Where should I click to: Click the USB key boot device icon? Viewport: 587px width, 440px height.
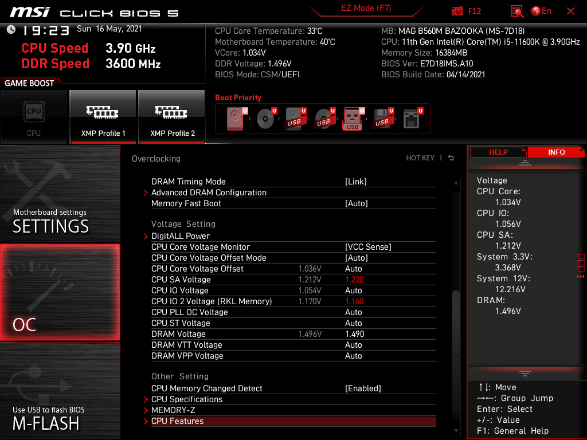353,119
